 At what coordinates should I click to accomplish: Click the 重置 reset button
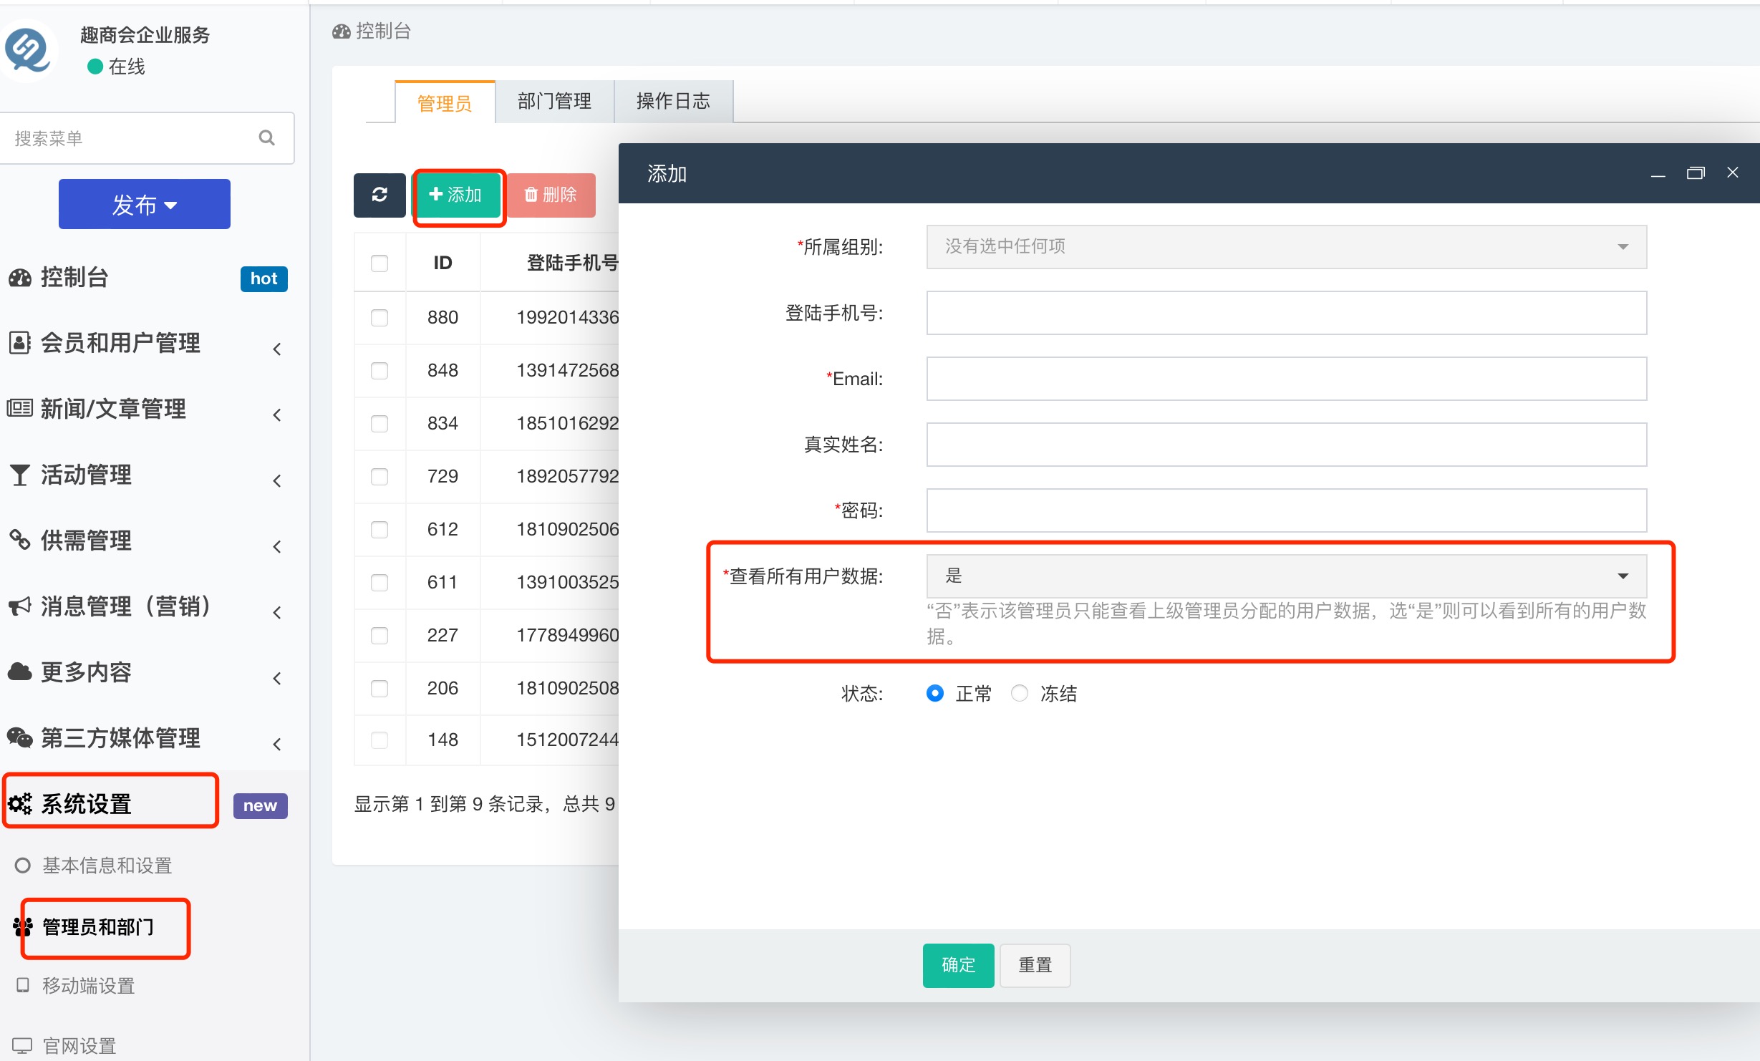click(1035, 965)
